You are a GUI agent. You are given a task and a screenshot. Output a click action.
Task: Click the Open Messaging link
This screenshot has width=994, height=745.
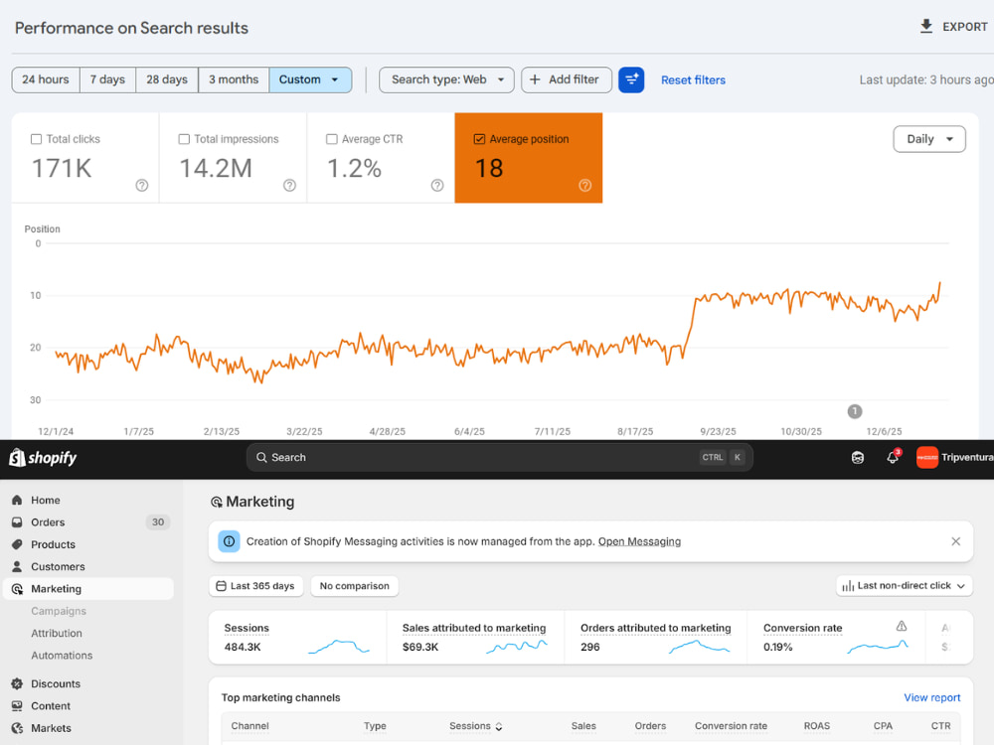pos(639,541)
